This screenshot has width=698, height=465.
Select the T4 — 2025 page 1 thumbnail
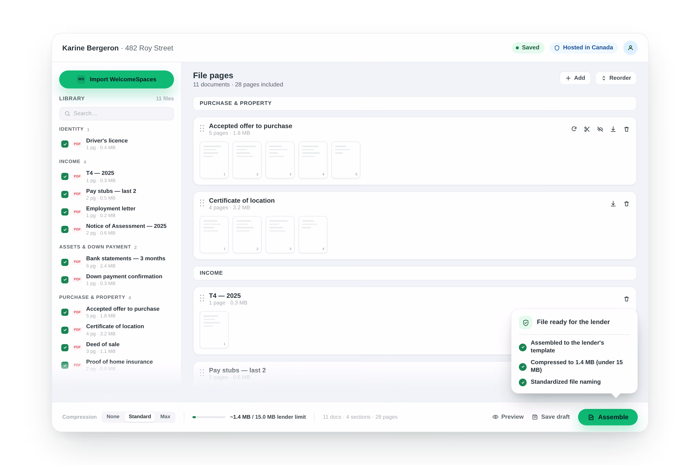pyautogui.click(x=214, y=329)
